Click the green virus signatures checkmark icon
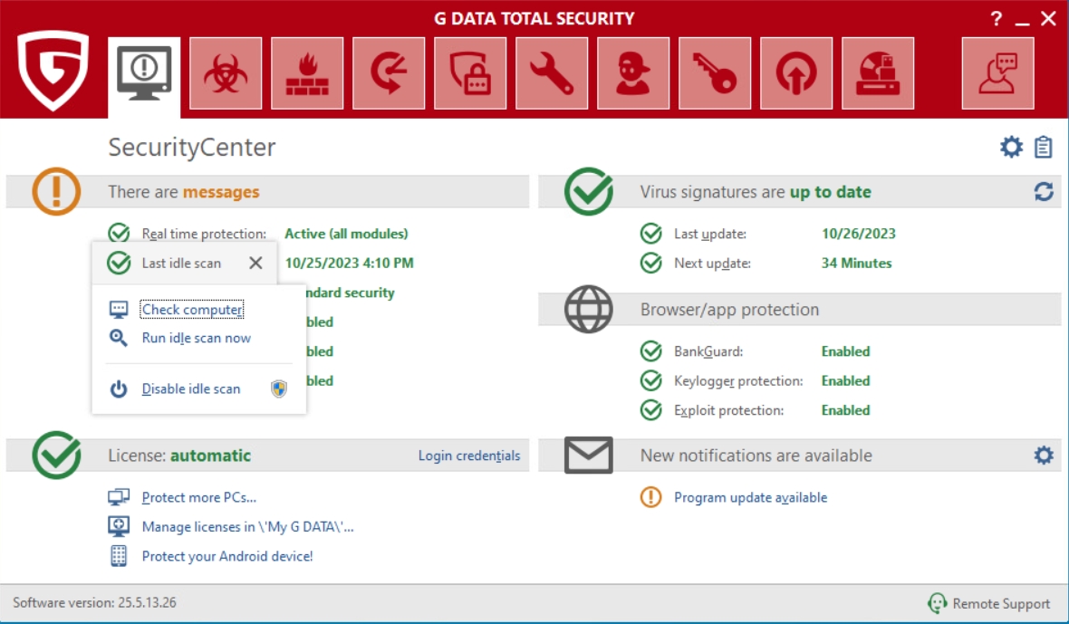The image size is (1069, 624). [588, 191]
